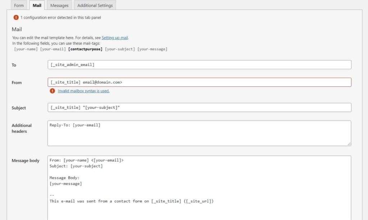This screenshot has height=220, width=368.
Task: Click the red error icon under From field
Action: tap(52, 91)
